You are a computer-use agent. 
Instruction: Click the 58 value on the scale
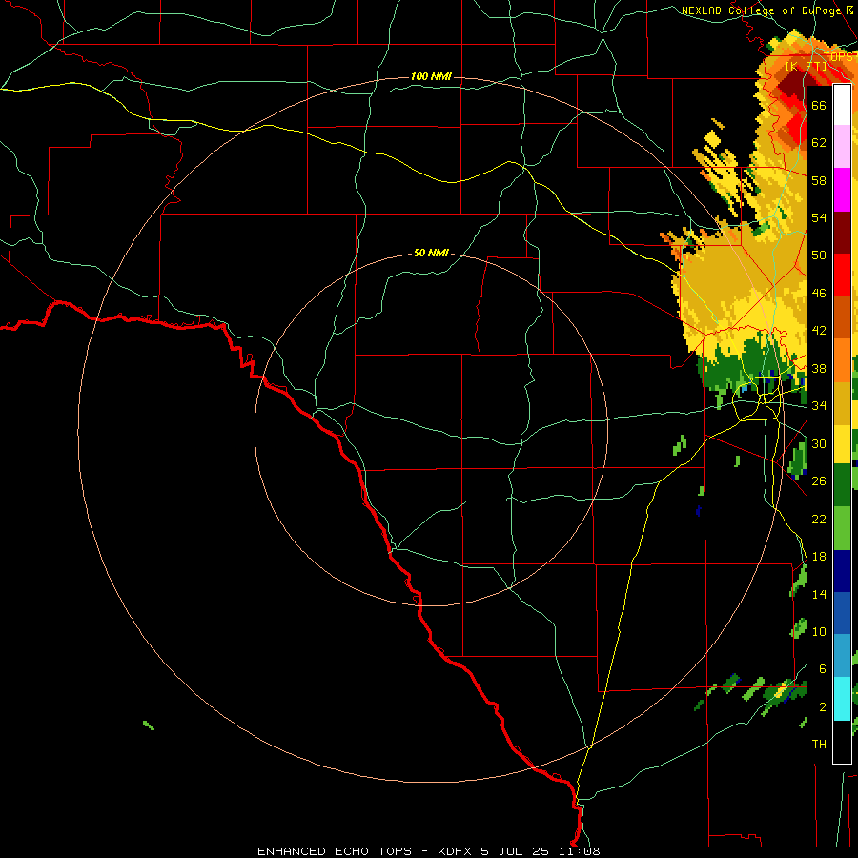(x=819, y=180)
